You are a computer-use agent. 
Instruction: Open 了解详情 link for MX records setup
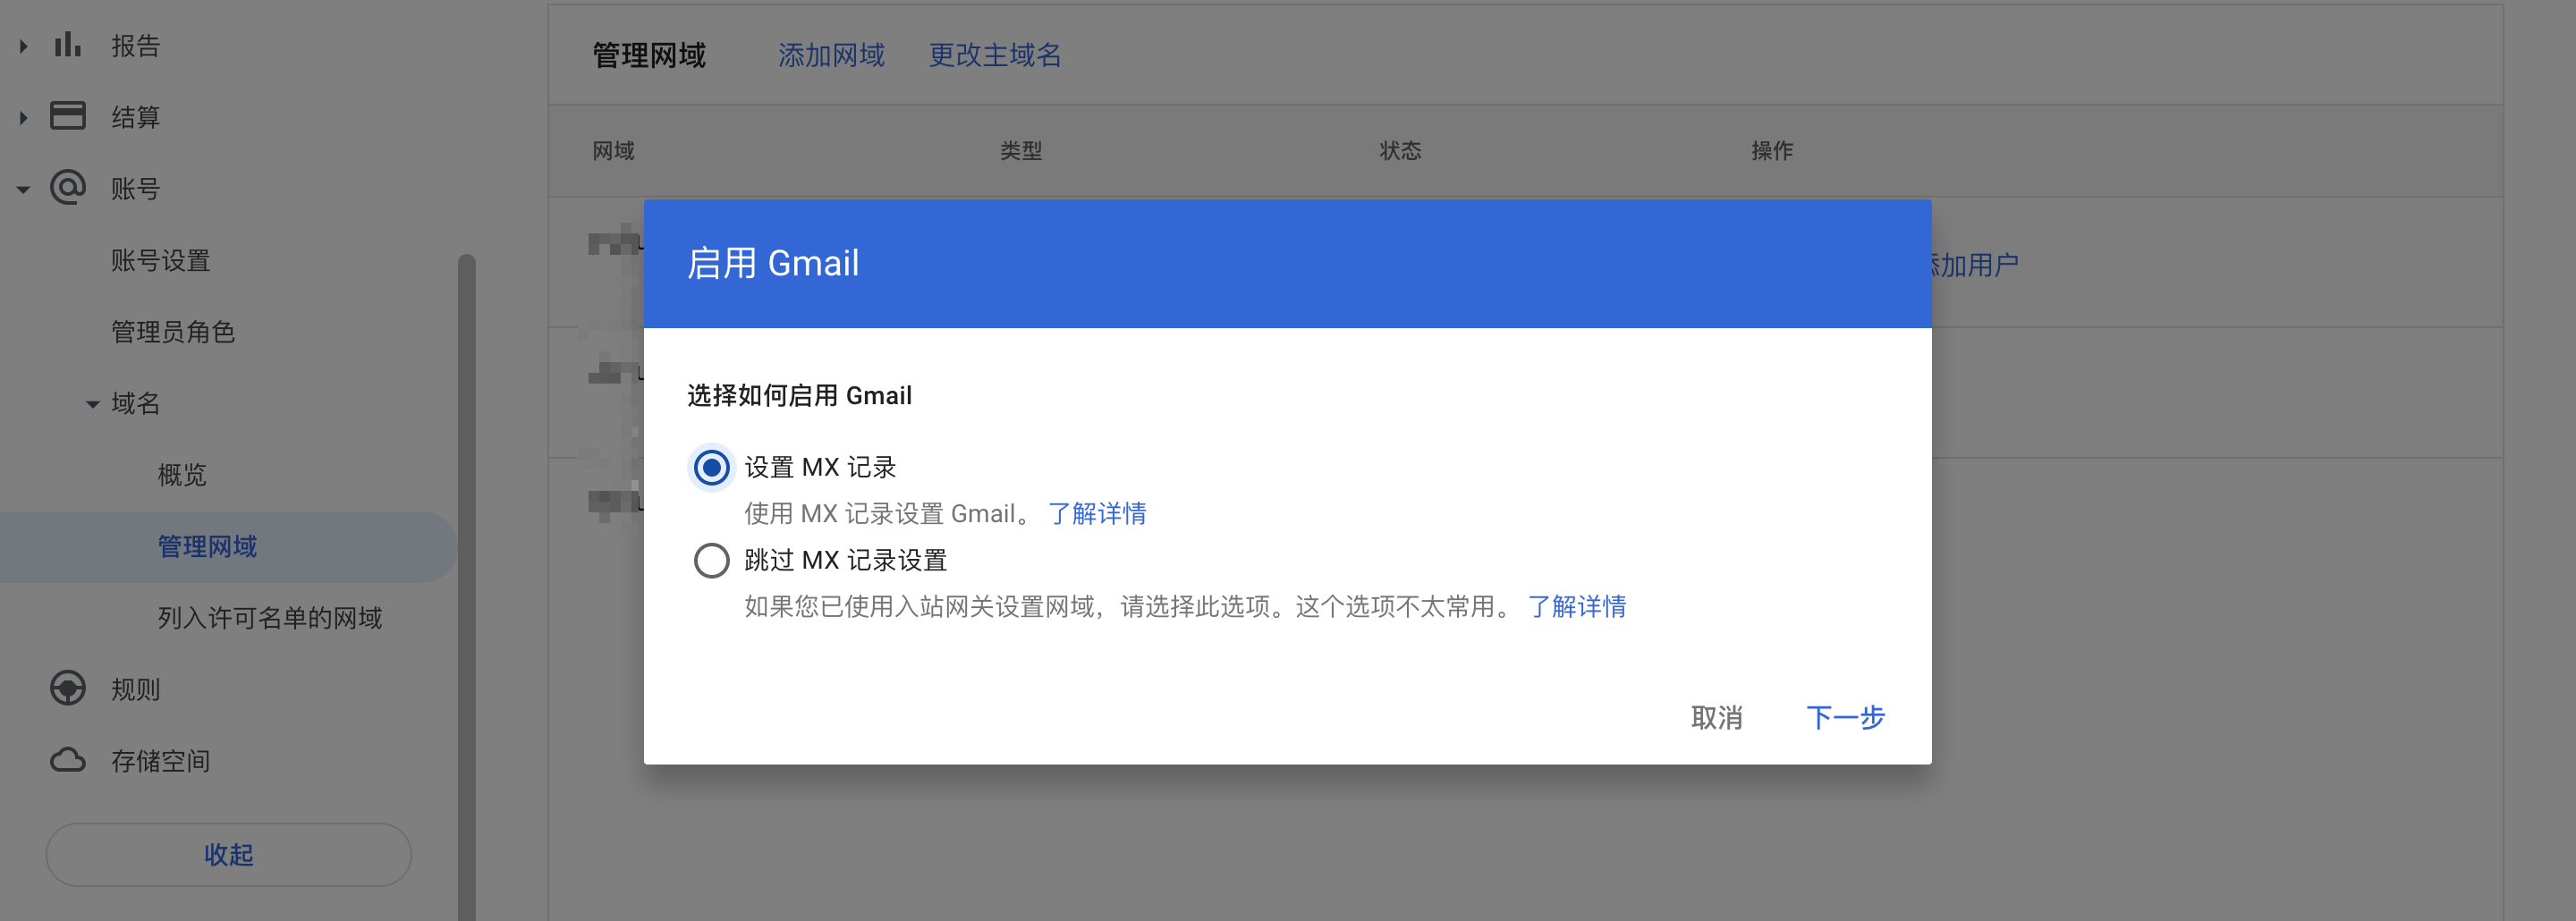pyautogui.click(x=1097, y=513)
